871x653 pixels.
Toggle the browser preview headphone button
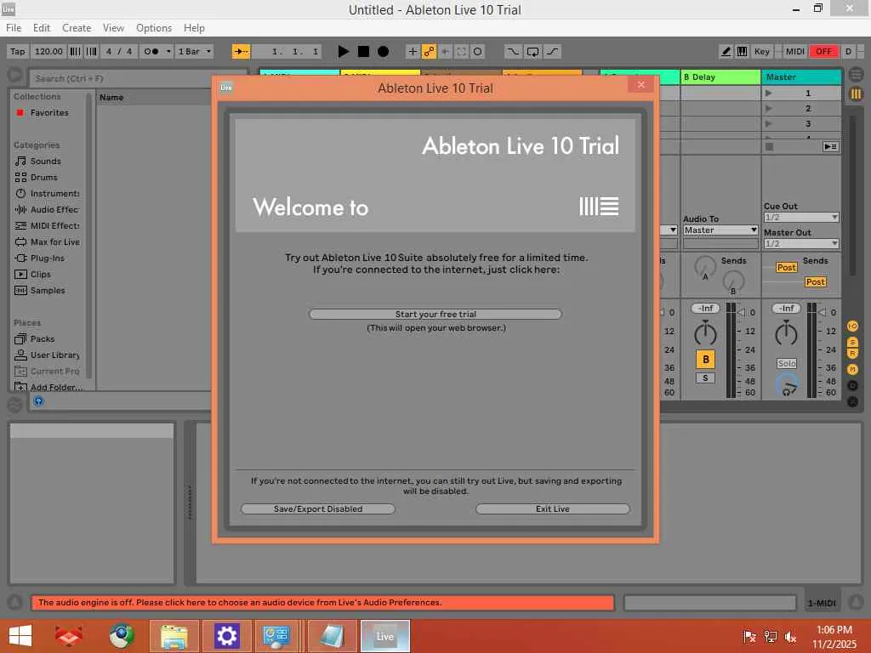[38, 401]
